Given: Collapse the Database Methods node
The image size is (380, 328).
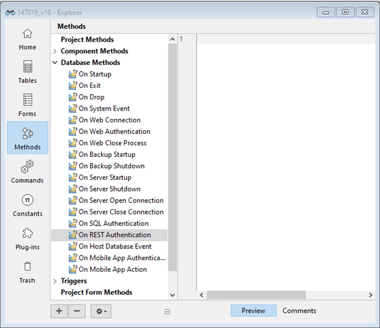Looking at the screenshot, I should (x=55, y=63).
